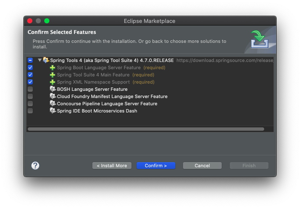Click the Spring IDE Boot Microservices Dash icon

pyautogui.click(x=53, y=111)
